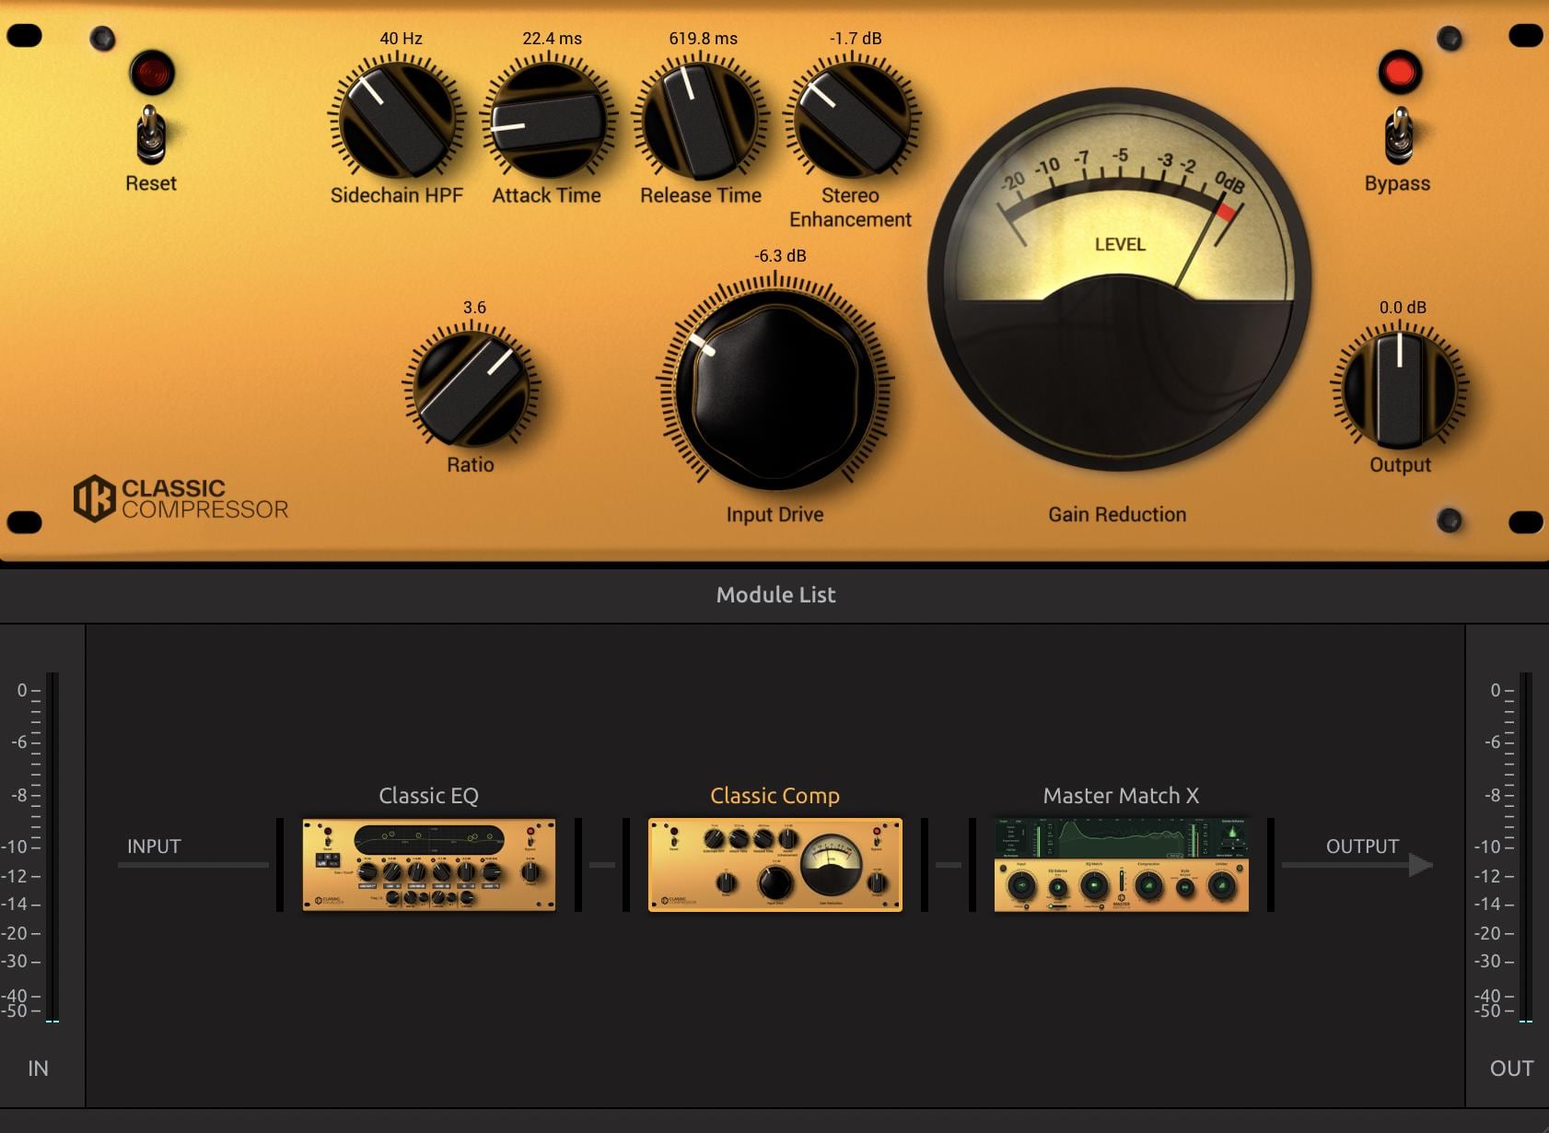Screen dimensions: 1549x1133
Task: Click the 0.0 dB output value
Action: coord(1403,308)
